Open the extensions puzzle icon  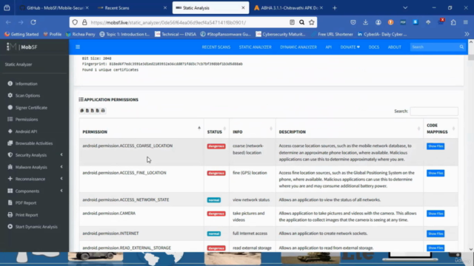453,22
